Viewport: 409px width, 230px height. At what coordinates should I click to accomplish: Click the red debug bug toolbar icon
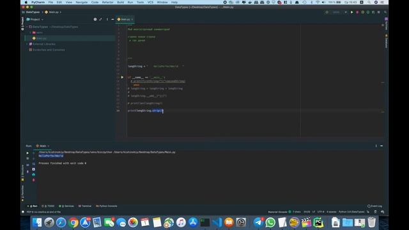(x=357, y=12)
